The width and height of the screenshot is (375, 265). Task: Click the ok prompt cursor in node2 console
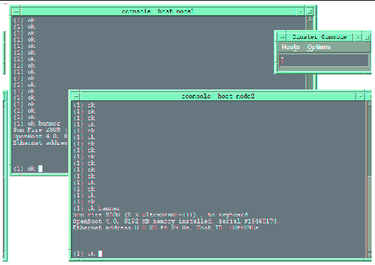click(100, 254)
